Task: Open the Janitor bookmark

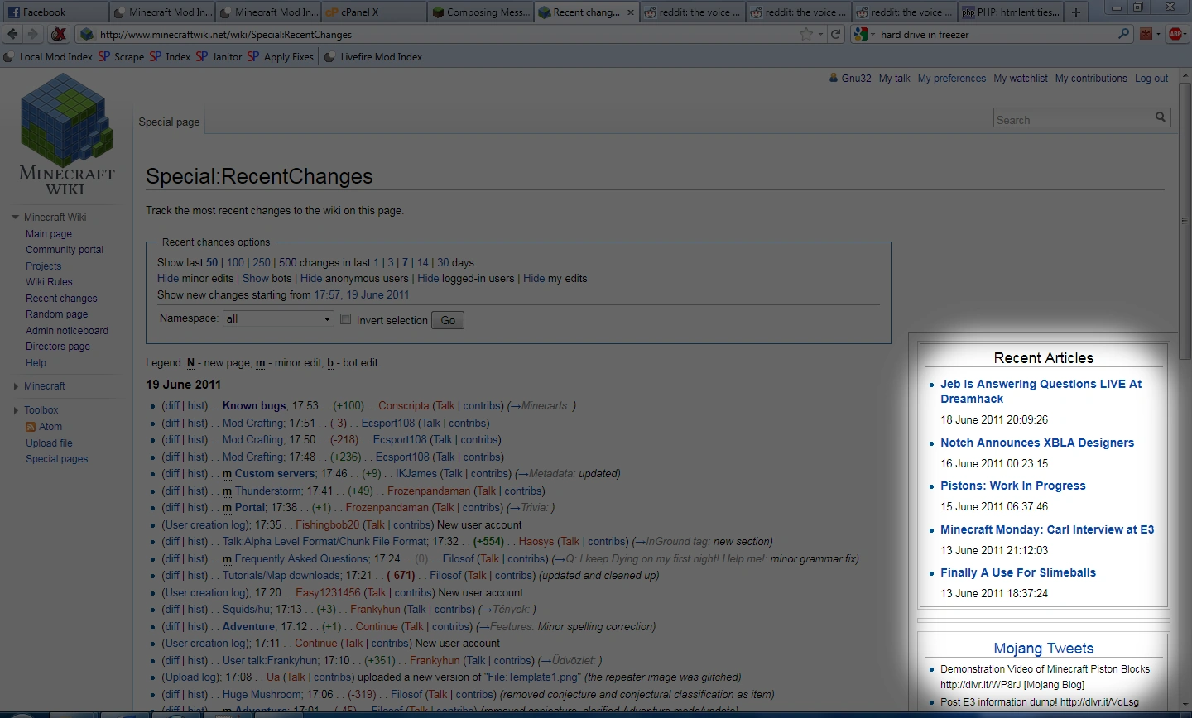Action: [x=219, y=57]
